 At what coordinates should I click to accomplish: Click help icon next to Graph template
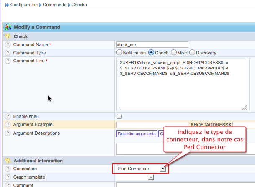point(8,177)
